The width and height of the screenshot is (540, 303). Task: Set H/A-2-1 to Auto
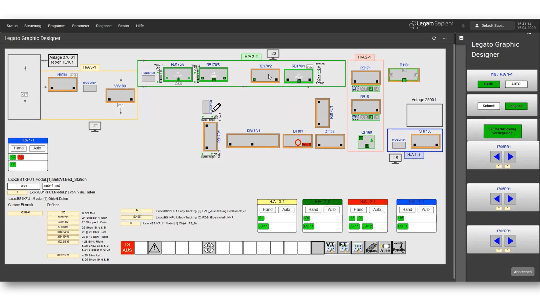pos(377,210)
